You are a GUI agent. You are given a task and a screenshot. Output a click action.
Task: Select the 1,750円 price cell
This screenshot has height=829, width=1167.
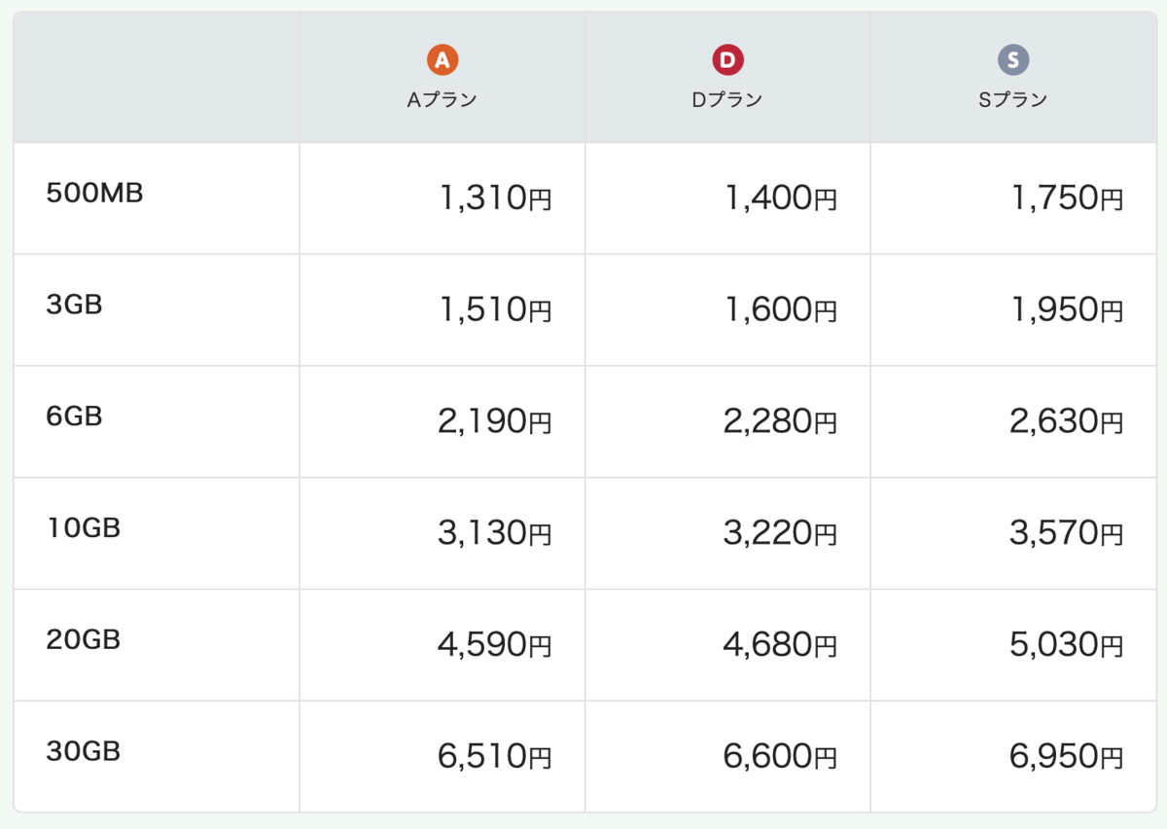[1067, 198]
